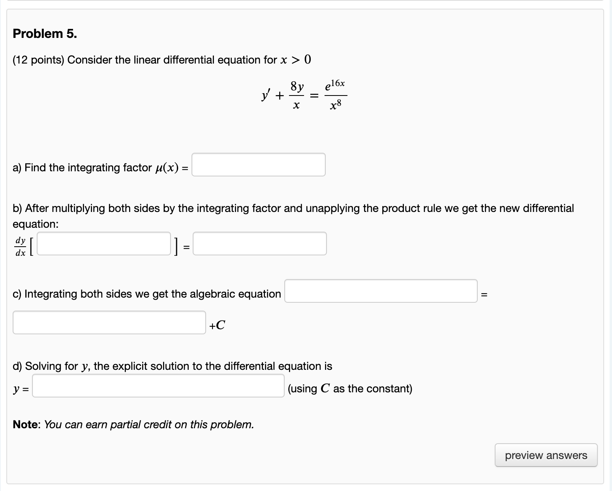Viewport: 612px width, 491px height.
Task: Click preview answers to check work
Action: [546, 455]
